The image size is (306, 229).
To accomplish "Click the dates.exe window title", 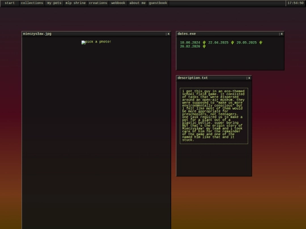I will (186, 34).
